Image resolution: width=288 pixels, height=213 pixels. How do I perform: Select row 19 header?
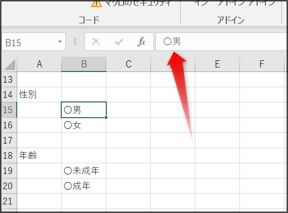point(9,171)
